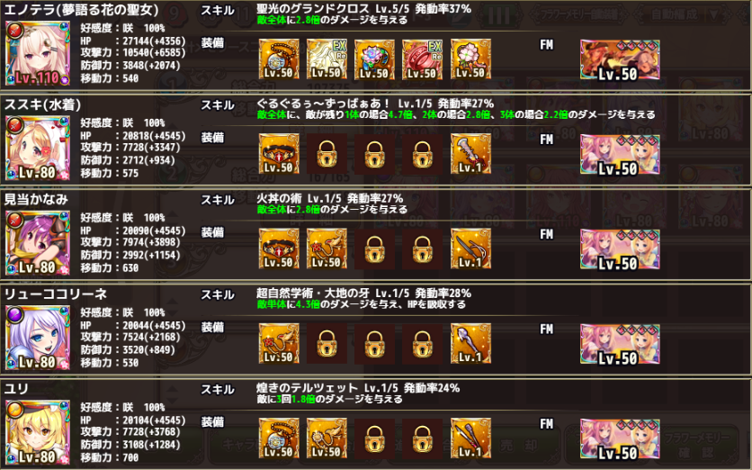Click Susuki's Lv.1 saw weapon icon
This screenshot has width=752, height=470.
click(x=470, y=154)
